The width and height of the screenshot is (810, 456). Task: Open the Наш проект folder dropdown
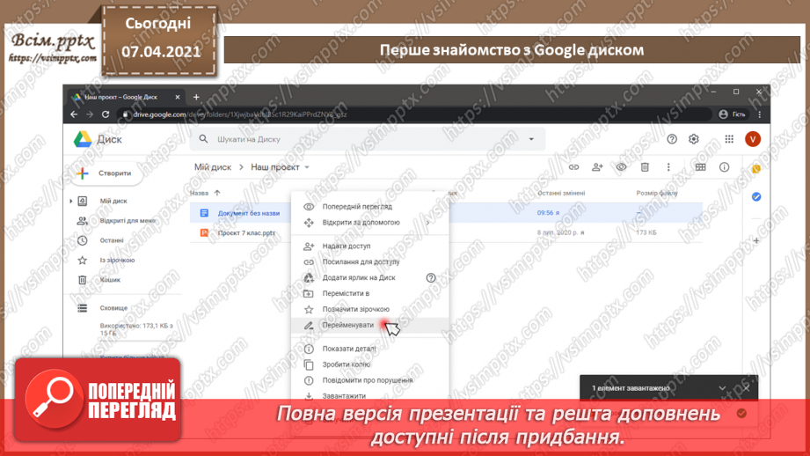[307, 167]
